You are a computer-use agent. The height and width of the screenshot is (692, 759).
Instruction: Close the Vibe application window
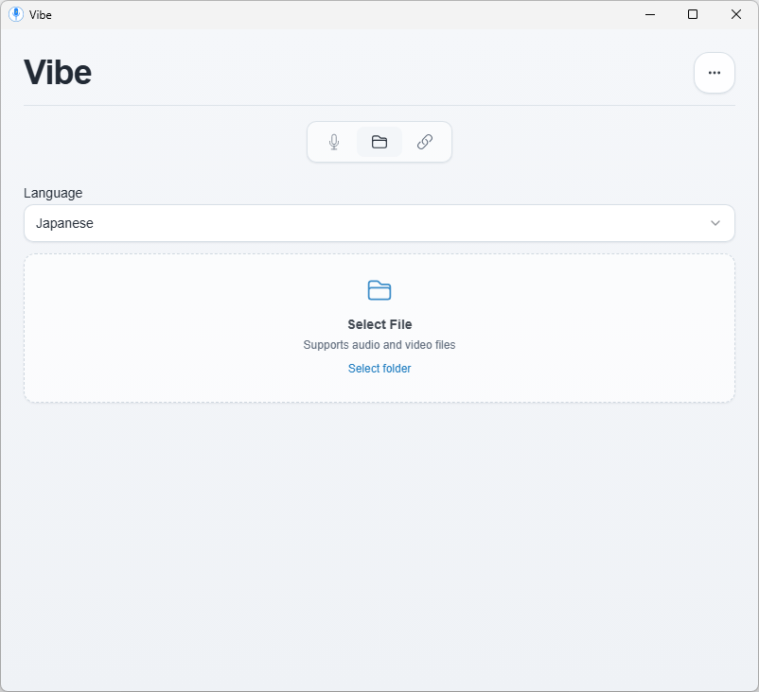click(736, 14)
